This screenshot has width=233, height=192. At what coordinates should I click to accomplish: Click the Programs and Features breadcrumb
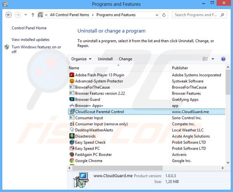click(x=116, y=15)
